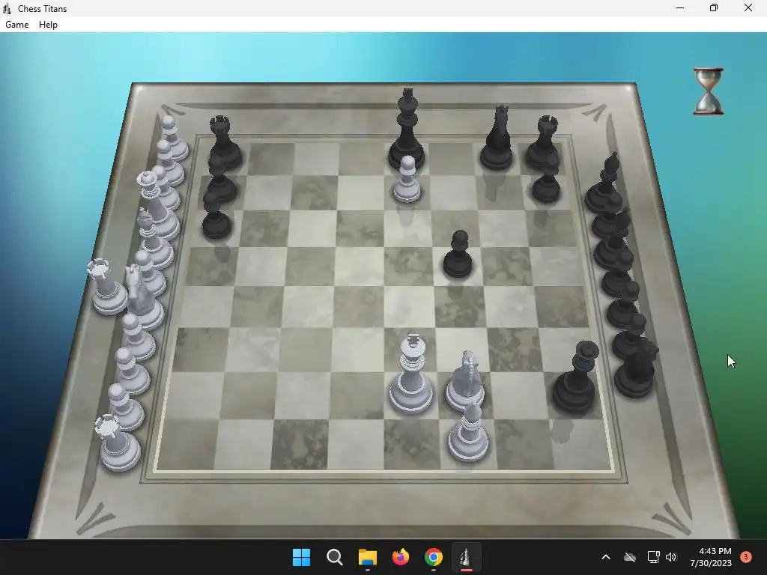Open the Windows Start menu
The image size is (767, 575).
coord(301,557)
